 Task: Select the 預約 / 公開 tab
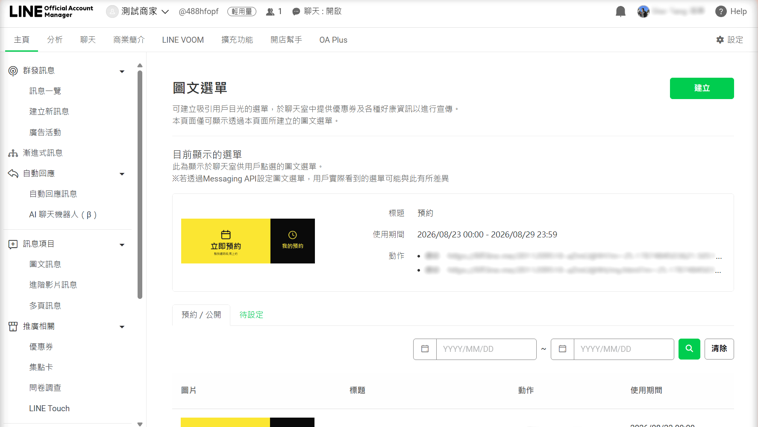201,315
